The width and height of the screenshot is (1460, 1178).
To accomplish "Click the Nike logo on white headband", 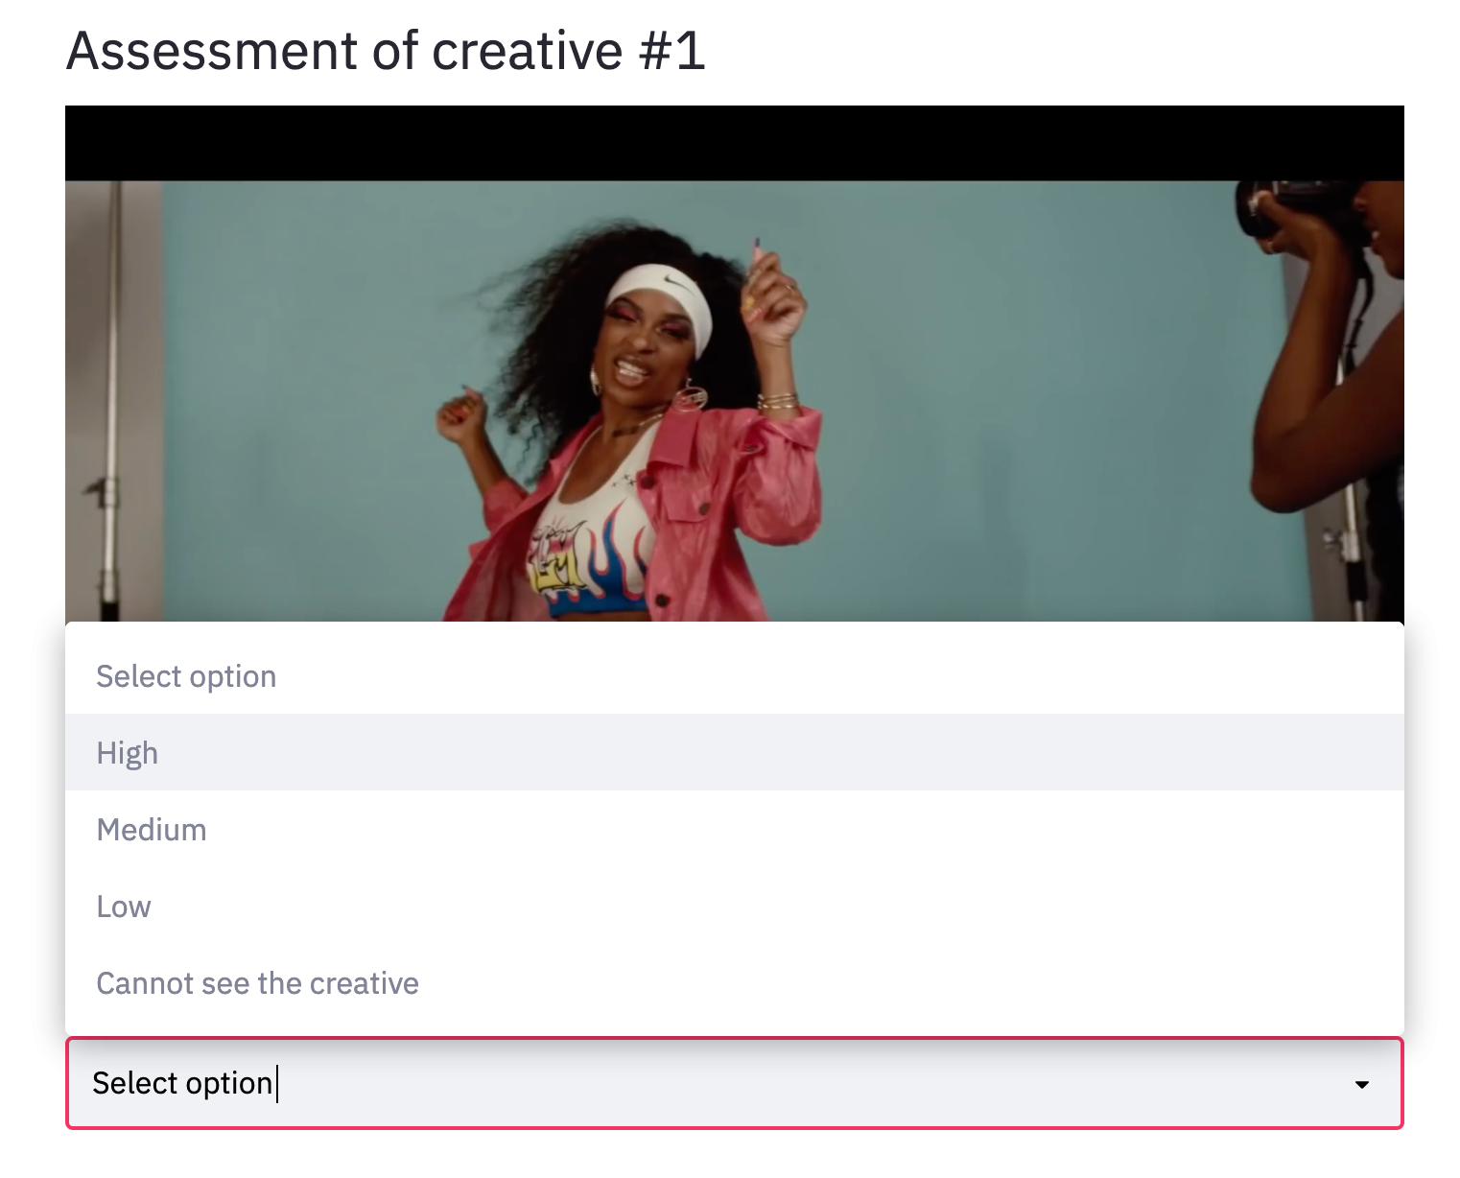I will point(675,285).
